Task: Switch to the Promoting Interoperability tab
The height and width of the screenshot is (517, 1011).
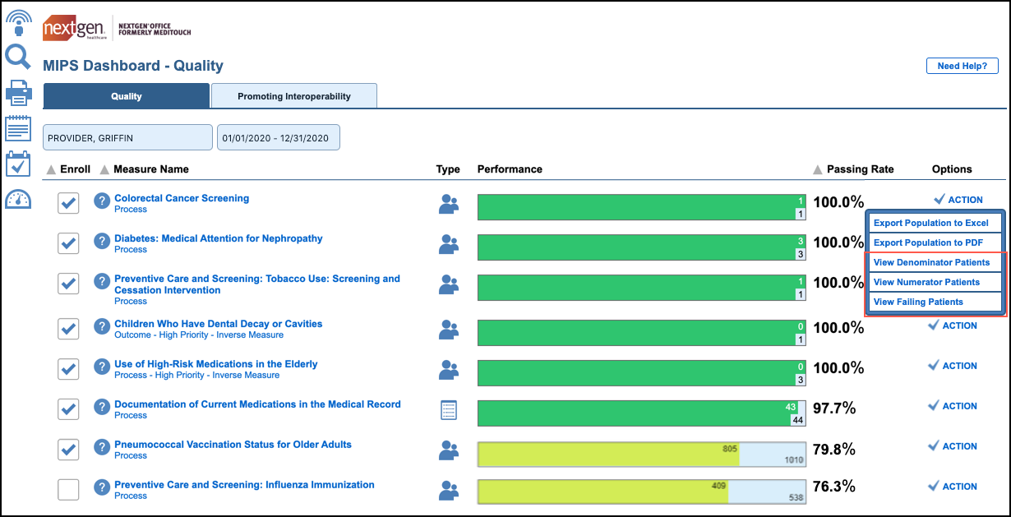Action: coord(293,95)
